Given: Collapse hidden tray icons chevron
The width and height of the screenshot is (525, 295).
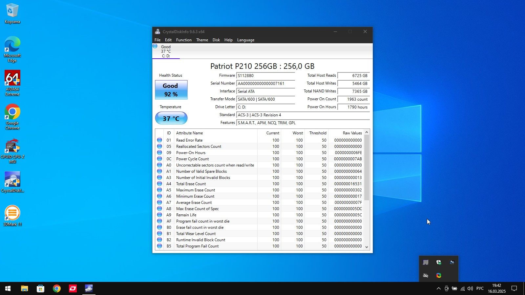Looking at the screenshot, I should pos(438,288).
